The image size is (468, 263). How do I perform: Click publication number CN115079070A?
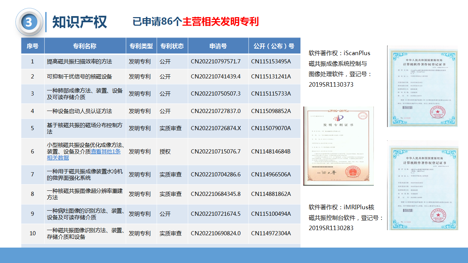coord(271,128)
